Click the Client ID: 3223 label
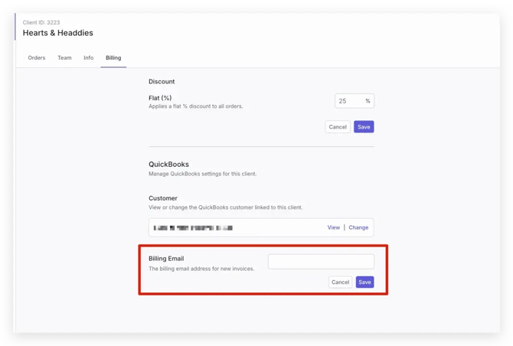 point(41,23)
